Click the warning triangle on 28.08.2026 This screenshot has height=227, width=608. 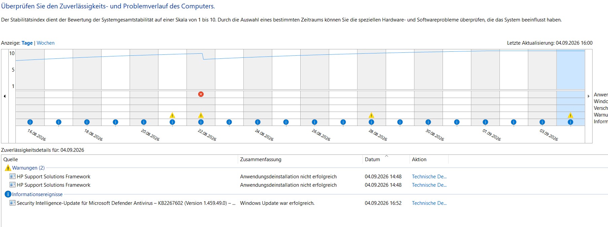(371, 115)
